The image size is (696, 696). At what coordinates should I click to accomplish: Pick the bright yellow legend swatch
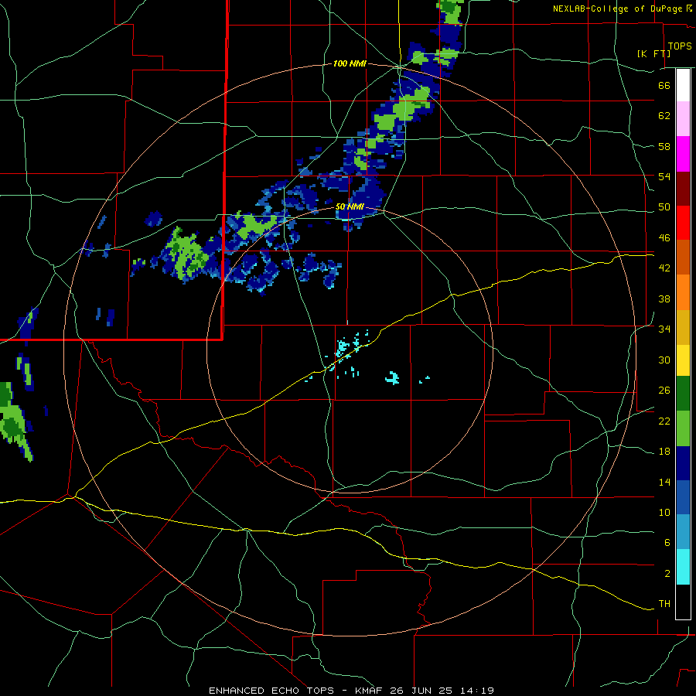point(683,360)
